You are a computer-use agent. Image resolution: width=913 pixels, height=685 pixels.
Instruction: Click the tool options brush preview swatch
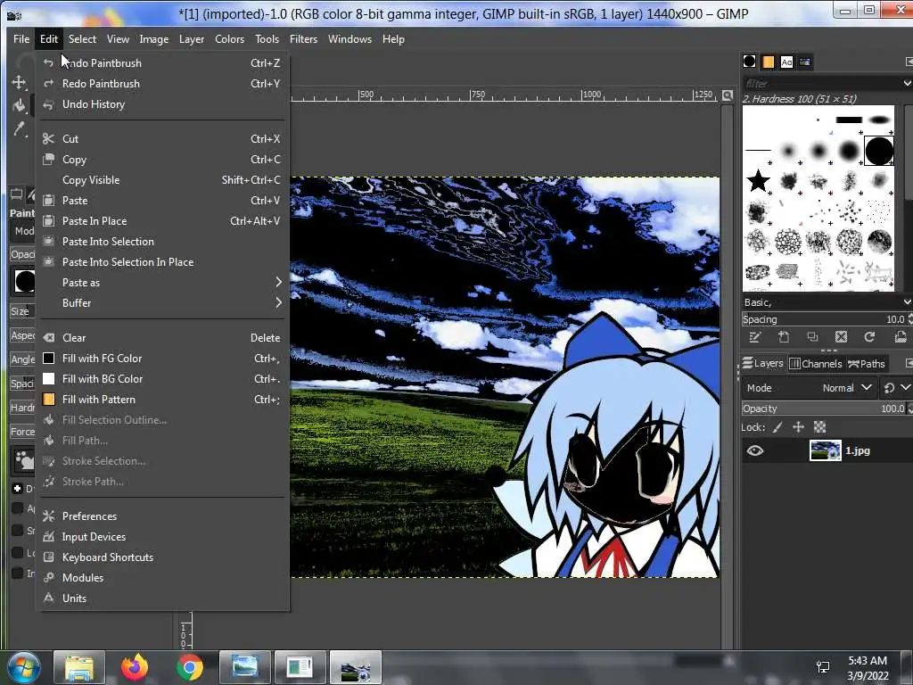[24, 281]
